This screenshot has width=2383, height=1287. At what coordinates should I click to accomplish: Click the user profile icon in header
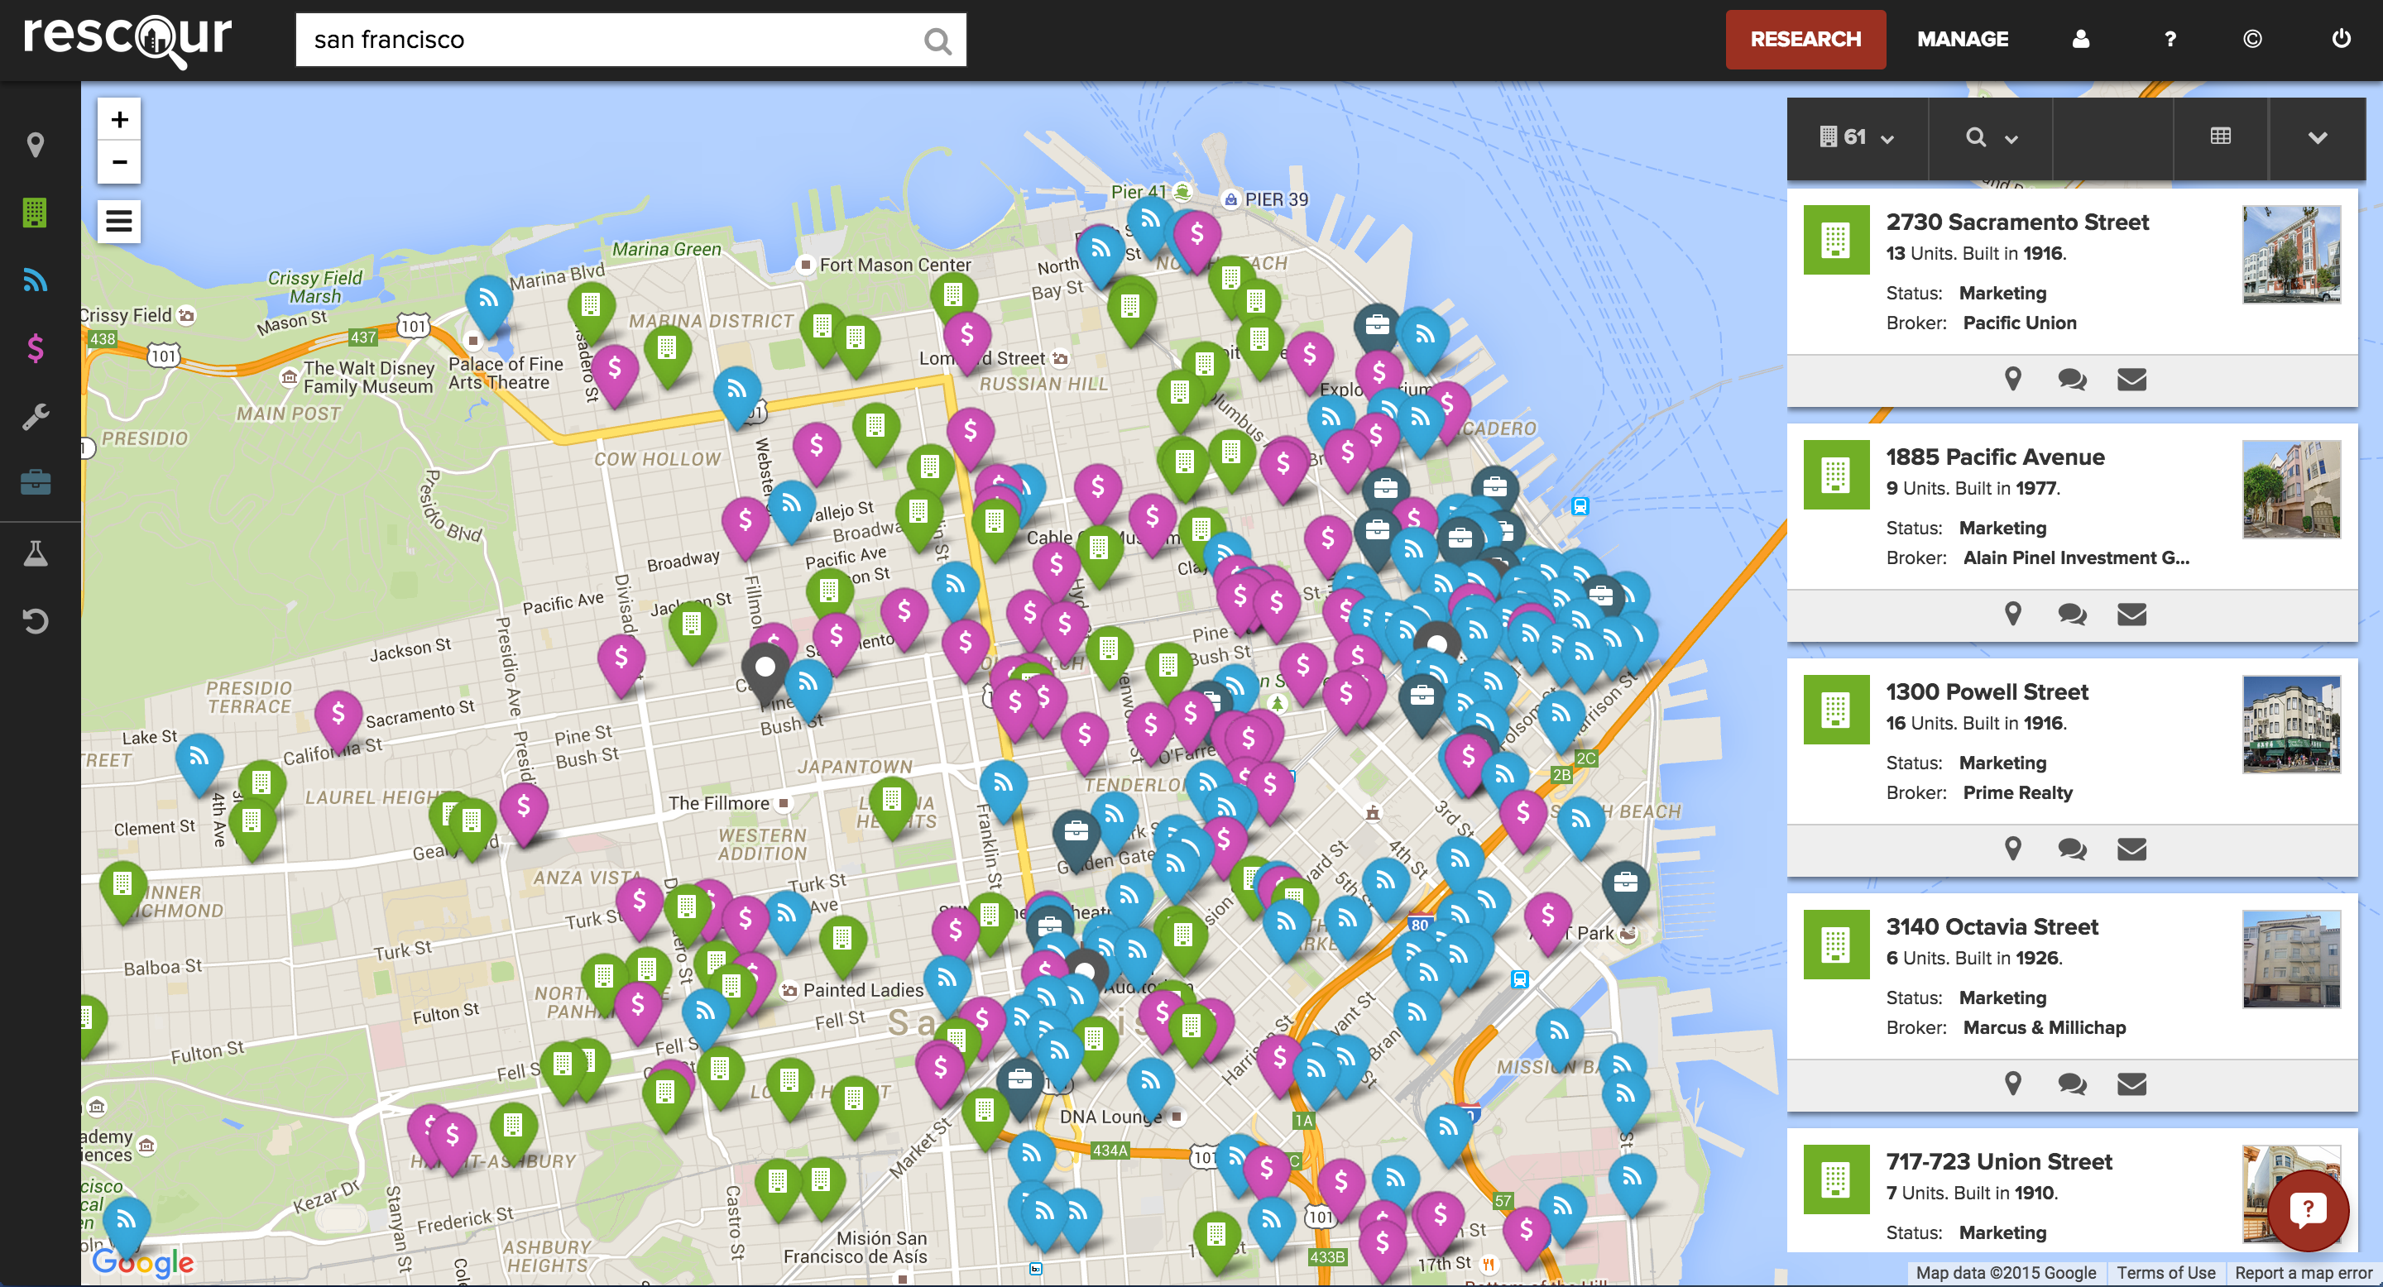pos(2080,39)
